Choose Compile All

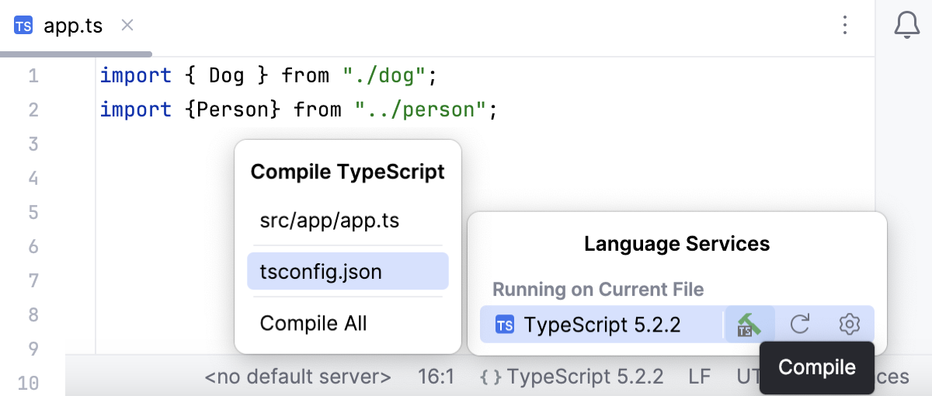tap(313, 323)
